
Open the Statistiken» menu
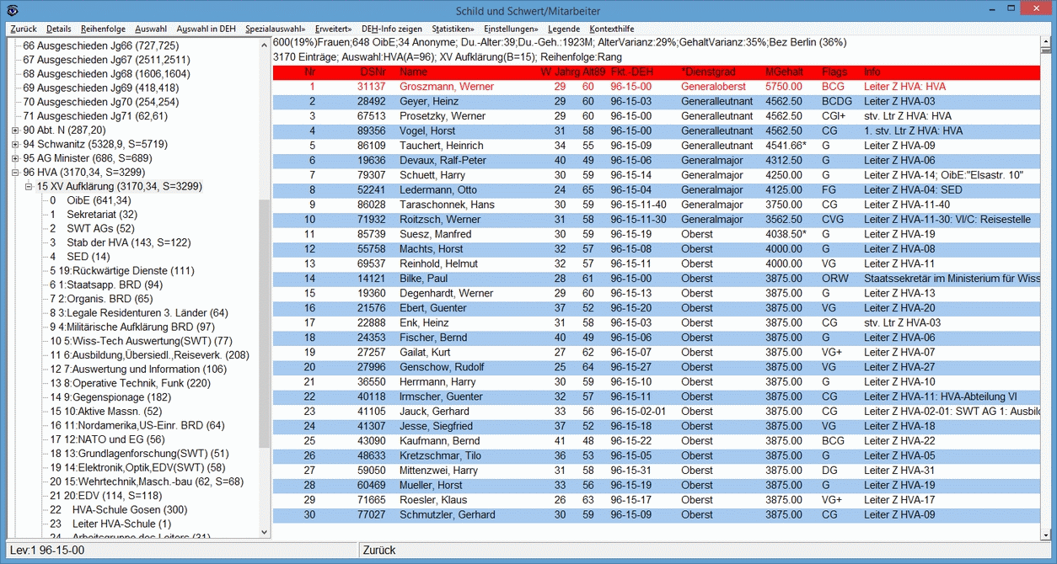click(453, 29)
